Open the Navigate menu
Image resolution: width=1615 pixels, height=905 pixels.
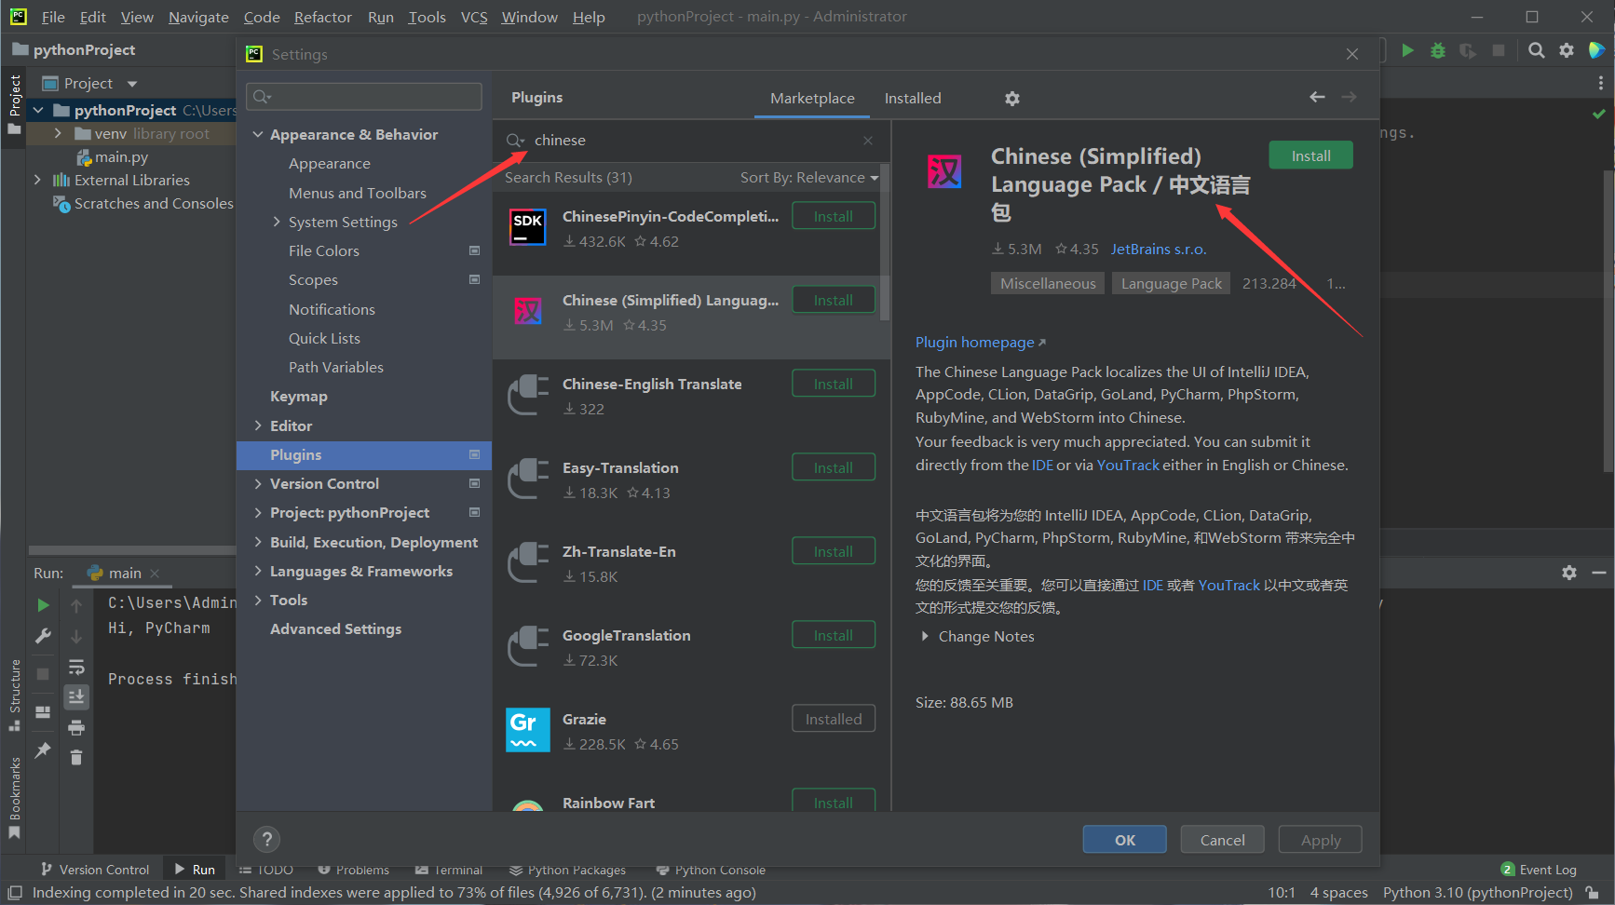198,17
